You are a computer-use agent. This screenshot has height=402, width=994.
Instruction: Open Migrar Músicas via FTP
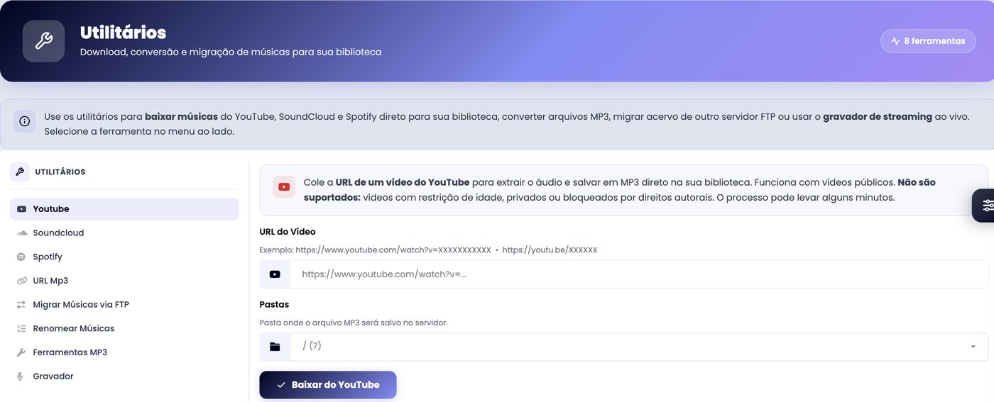tap(124, 304)
